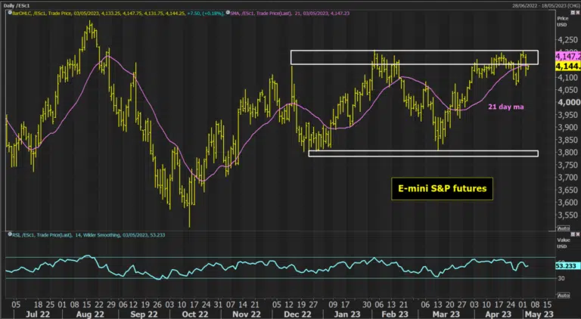The height and width of the screenshot is (319, 581).
Task: Click the RSI indicator legend icon
Action: coord(10,234)
